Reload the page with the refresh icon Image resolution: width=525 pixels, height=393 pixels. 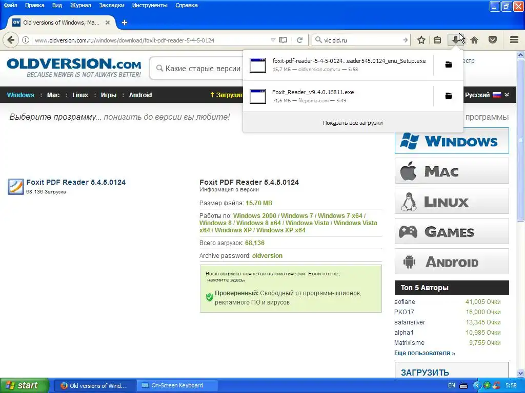(x=299, y=40)
